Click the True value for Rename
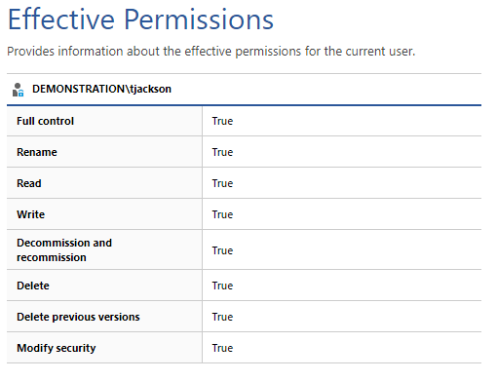Screen dimensions: 497x381 [222, 152]
